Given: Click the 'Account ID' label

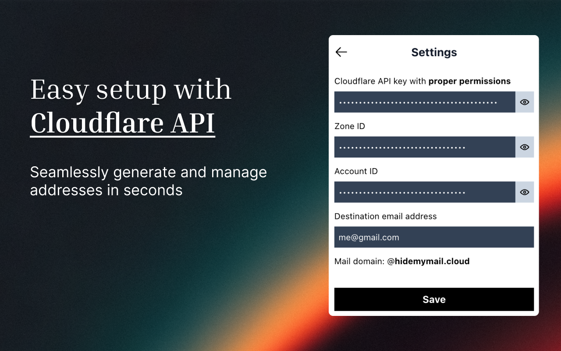Looking at the screenshot, I should click(x=356, y=172).
